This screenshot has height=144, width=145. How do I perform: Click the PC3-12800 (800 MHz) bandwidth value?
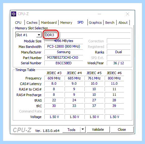(64, 46)
